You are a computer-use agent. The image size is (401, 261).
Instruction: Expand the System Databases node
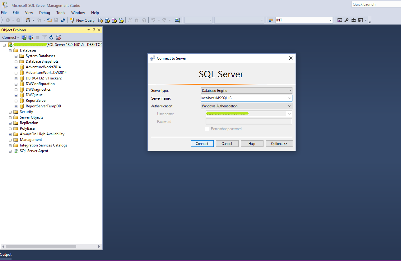(16, 56)
